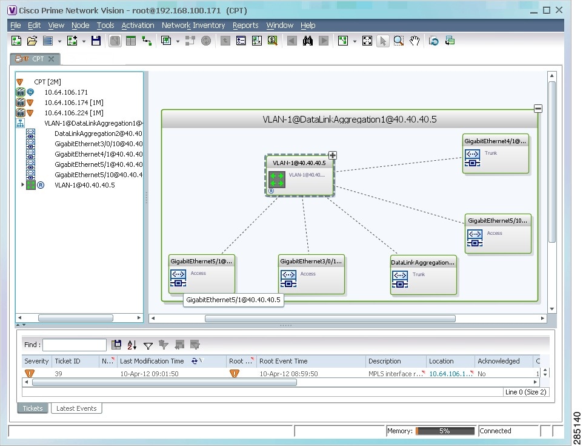Expand VLAN-1@40.40.40.5 tree node arrow

point(22,184)
